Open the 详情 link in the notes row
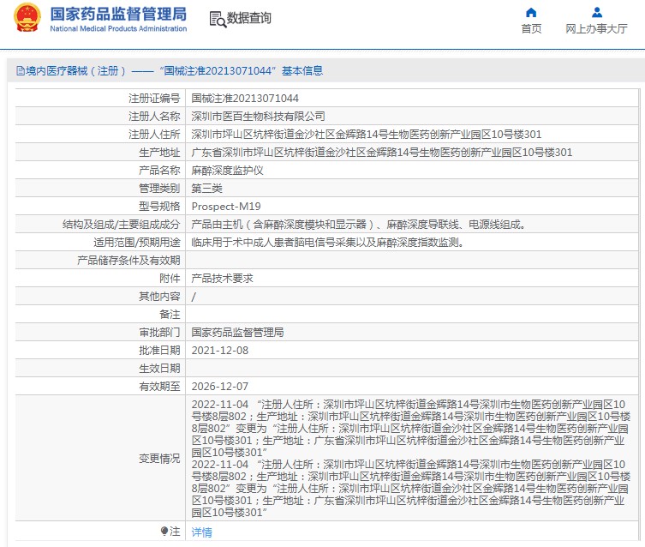 click(201, 532)
